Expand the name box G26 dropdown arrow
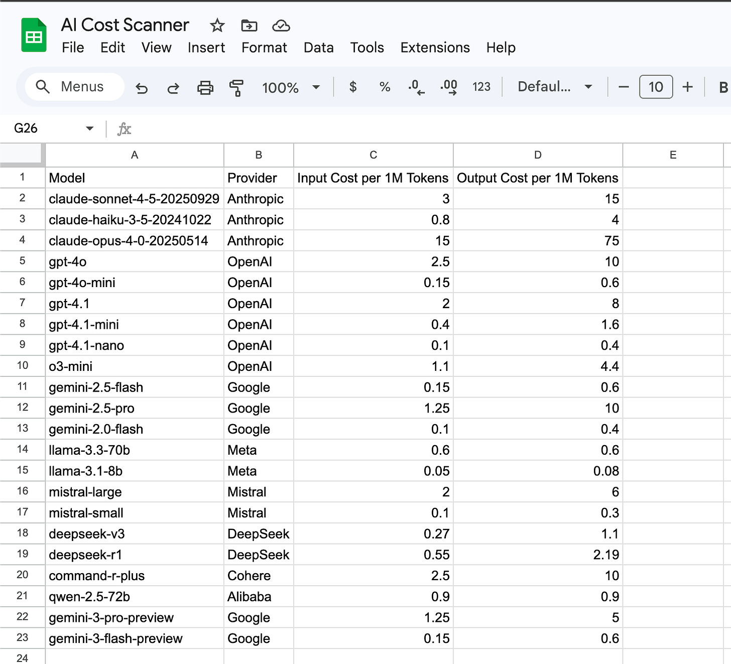The image size is (731, 664). [89, 128]
